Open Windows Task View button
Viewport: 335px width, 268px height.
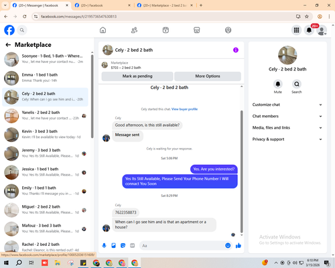(31, 263)
